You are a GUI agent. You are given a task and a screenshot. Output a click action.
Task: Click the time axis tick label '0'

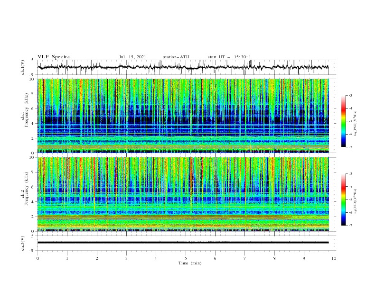[38, 258]
